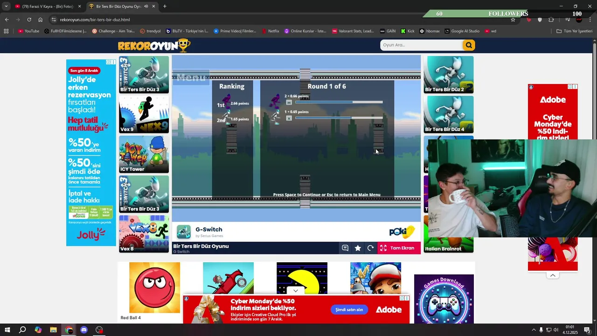Open the Menu button in the game
The height and width of the screenshot is (336, 597).
tap(191, 77)
